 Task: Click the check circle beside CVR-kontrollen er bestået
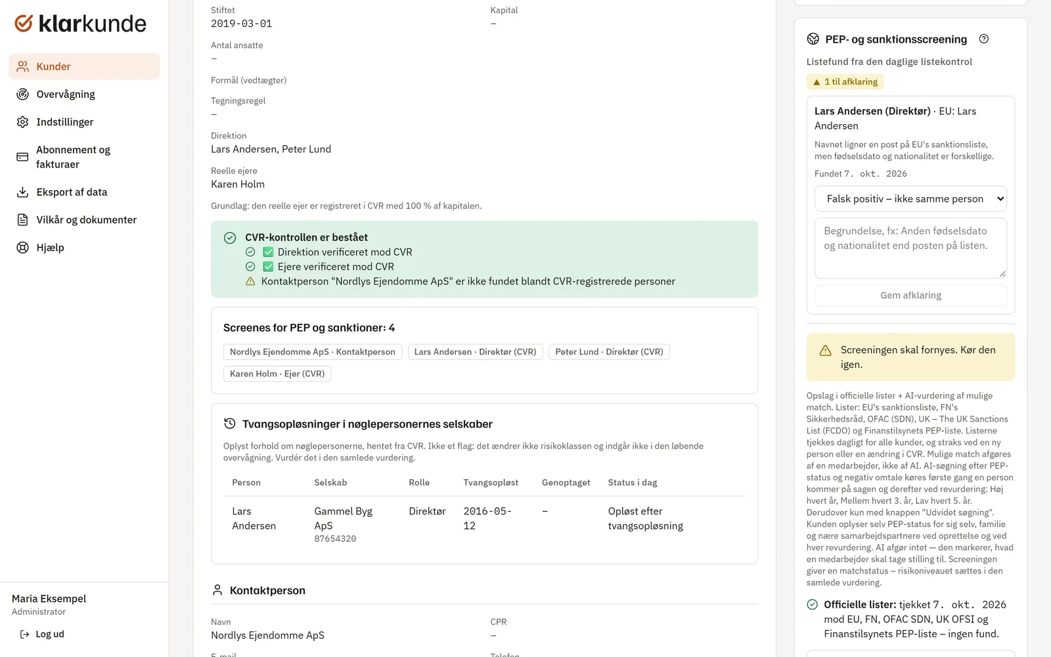tap(230, 238)
